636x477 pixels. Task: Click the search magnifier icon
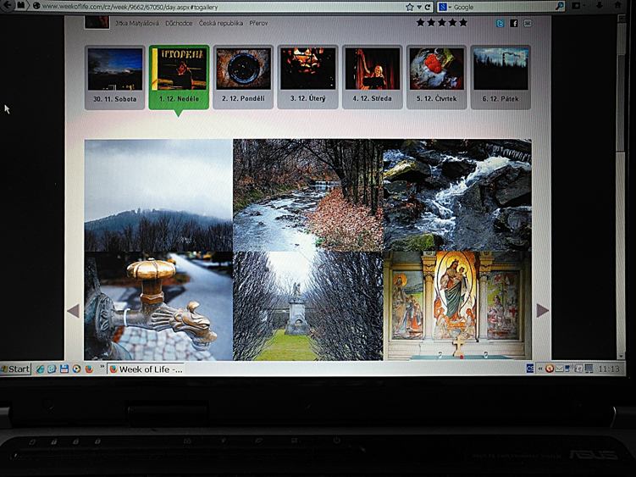(x=559, y=7)
